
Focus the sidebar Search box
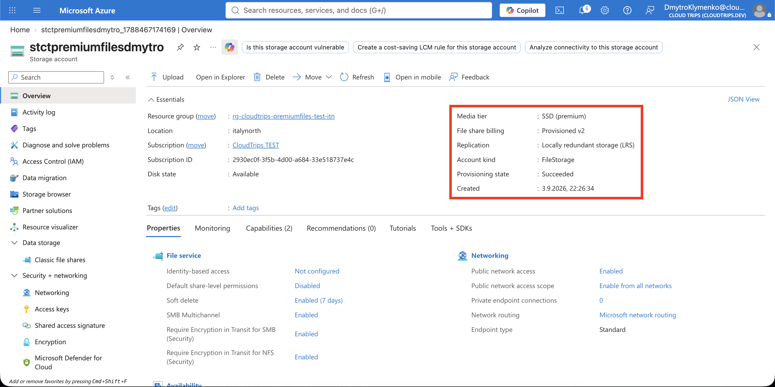click(56, 77)
